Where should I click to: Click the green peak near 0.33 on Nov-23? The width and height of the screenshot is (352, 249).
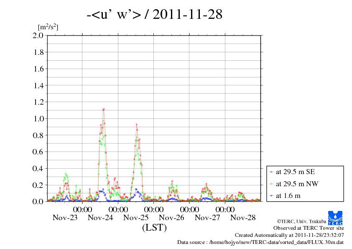coord(66,174)
